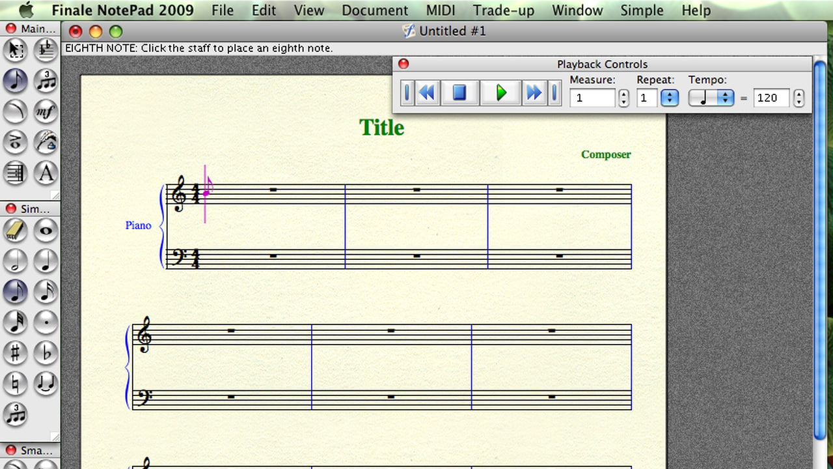Open the View menu

[308, 10]
